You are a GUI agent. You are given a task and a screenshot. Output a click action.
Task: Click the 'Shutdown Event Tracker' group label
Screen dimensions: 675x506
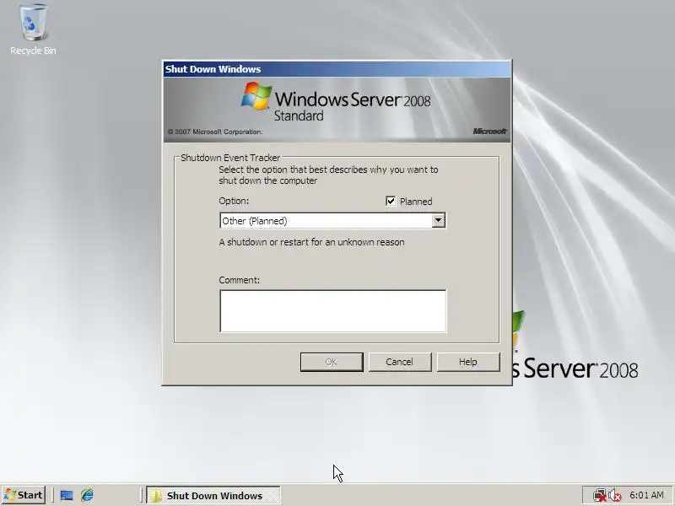230,158
